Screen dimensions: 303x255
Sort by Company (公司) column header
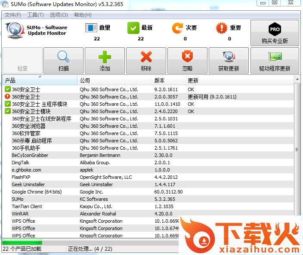(x=114, y=80)
